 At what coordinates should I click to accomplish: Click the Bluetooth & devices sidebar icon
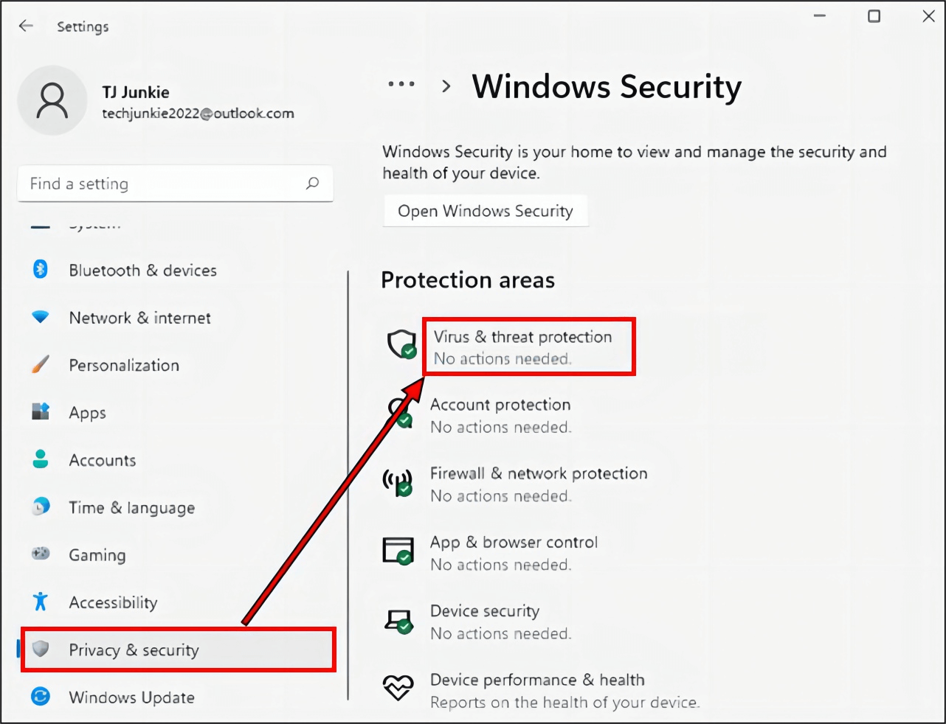(40, 270)
